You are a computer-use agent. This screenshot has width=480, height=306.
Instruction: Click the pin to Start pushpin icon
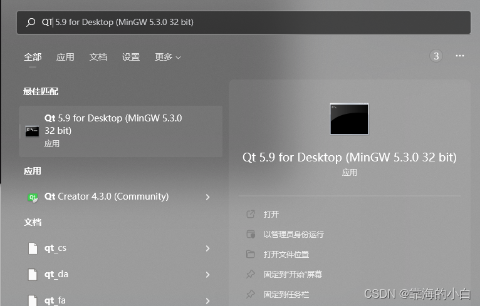coord(251,275)
